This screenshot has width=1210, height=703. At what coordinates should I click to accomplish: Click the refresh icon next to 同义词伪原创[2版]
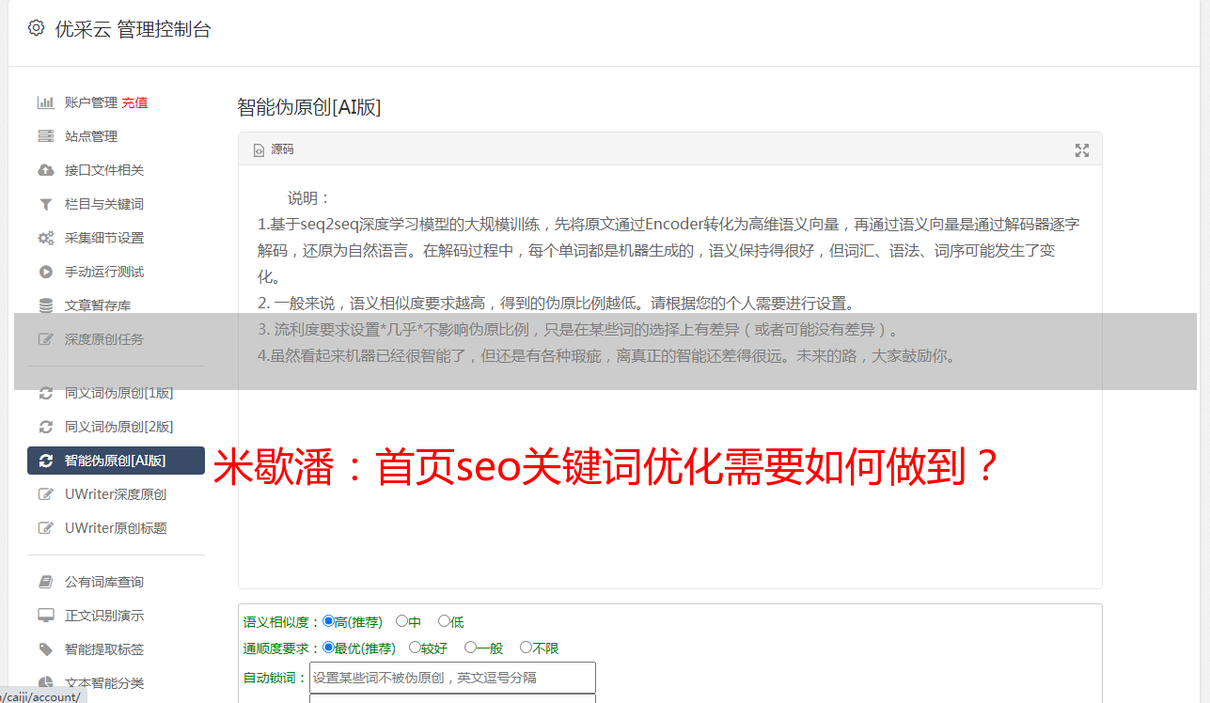[45, 427]
